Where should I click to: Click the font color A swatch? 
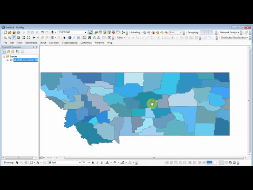tap(108, 163)
